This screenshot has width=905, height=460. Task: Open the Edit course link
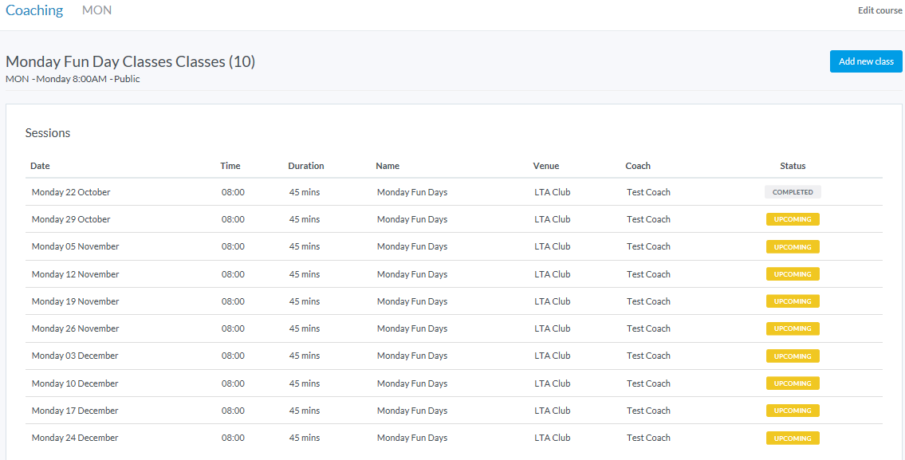click(879, 10)
